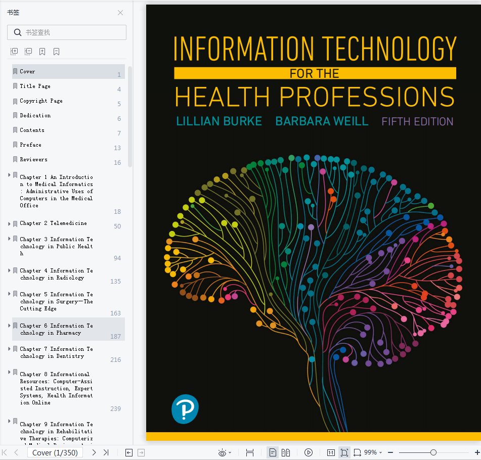This screenshot has height=460, width=481.
Task: Click the bookmark ribbon icon beside Preface
Action: 15,145
